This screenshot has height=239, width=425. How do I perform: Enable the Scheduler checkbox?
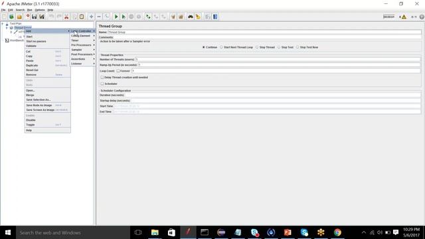(x=102, y=84)
